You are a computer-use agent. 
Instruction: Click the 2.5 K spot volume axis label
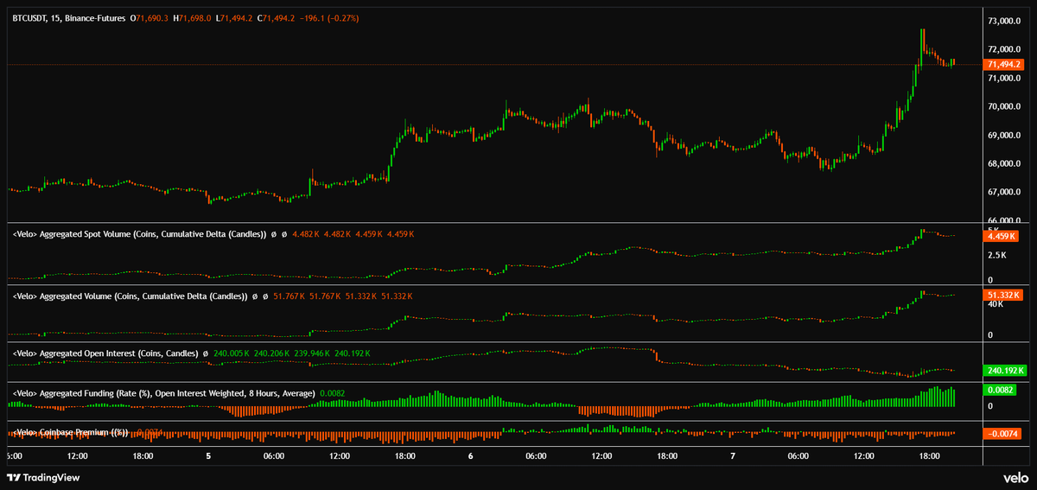click(x=997, y=256)
